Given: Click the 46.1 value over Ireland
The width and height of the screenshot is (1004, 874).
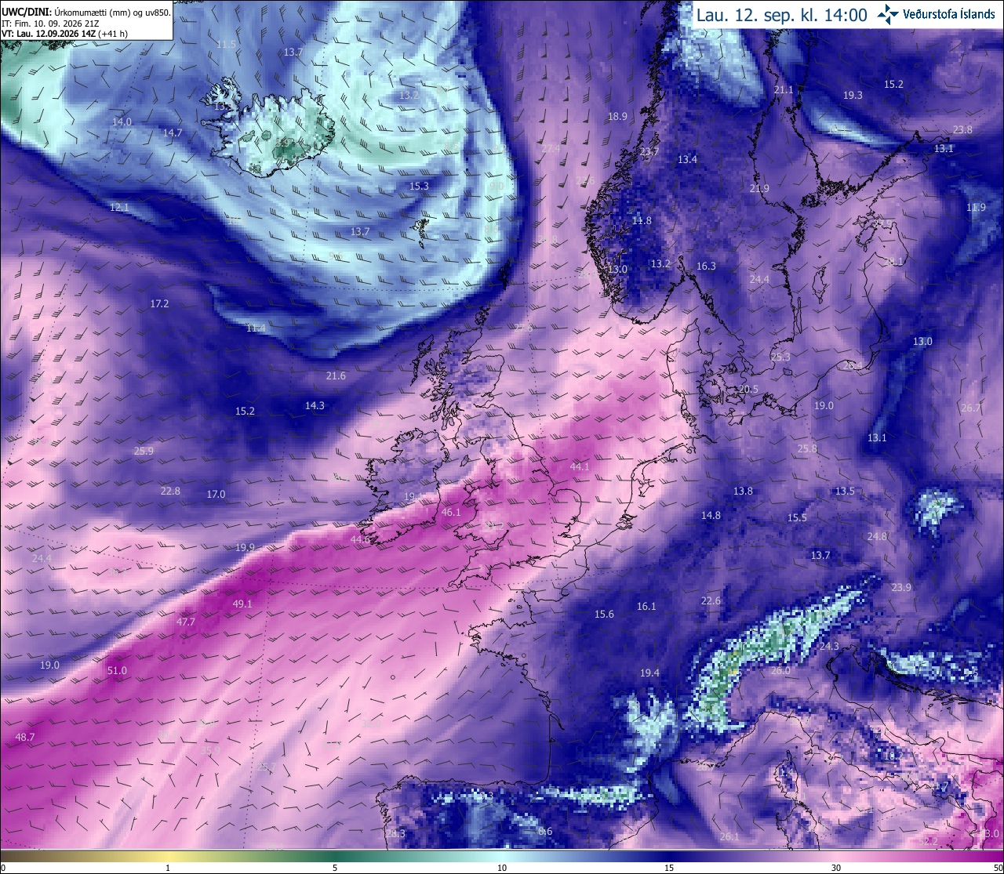Looking at the screenshot, I should (451, 513).
